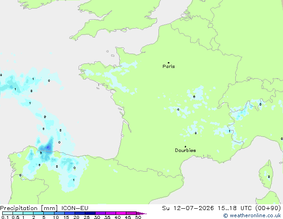This screenshot has height=219, width=283.
Task: Click the (00+90) forecast offset text
Action: pyautogui.click(x=268, y=208)
